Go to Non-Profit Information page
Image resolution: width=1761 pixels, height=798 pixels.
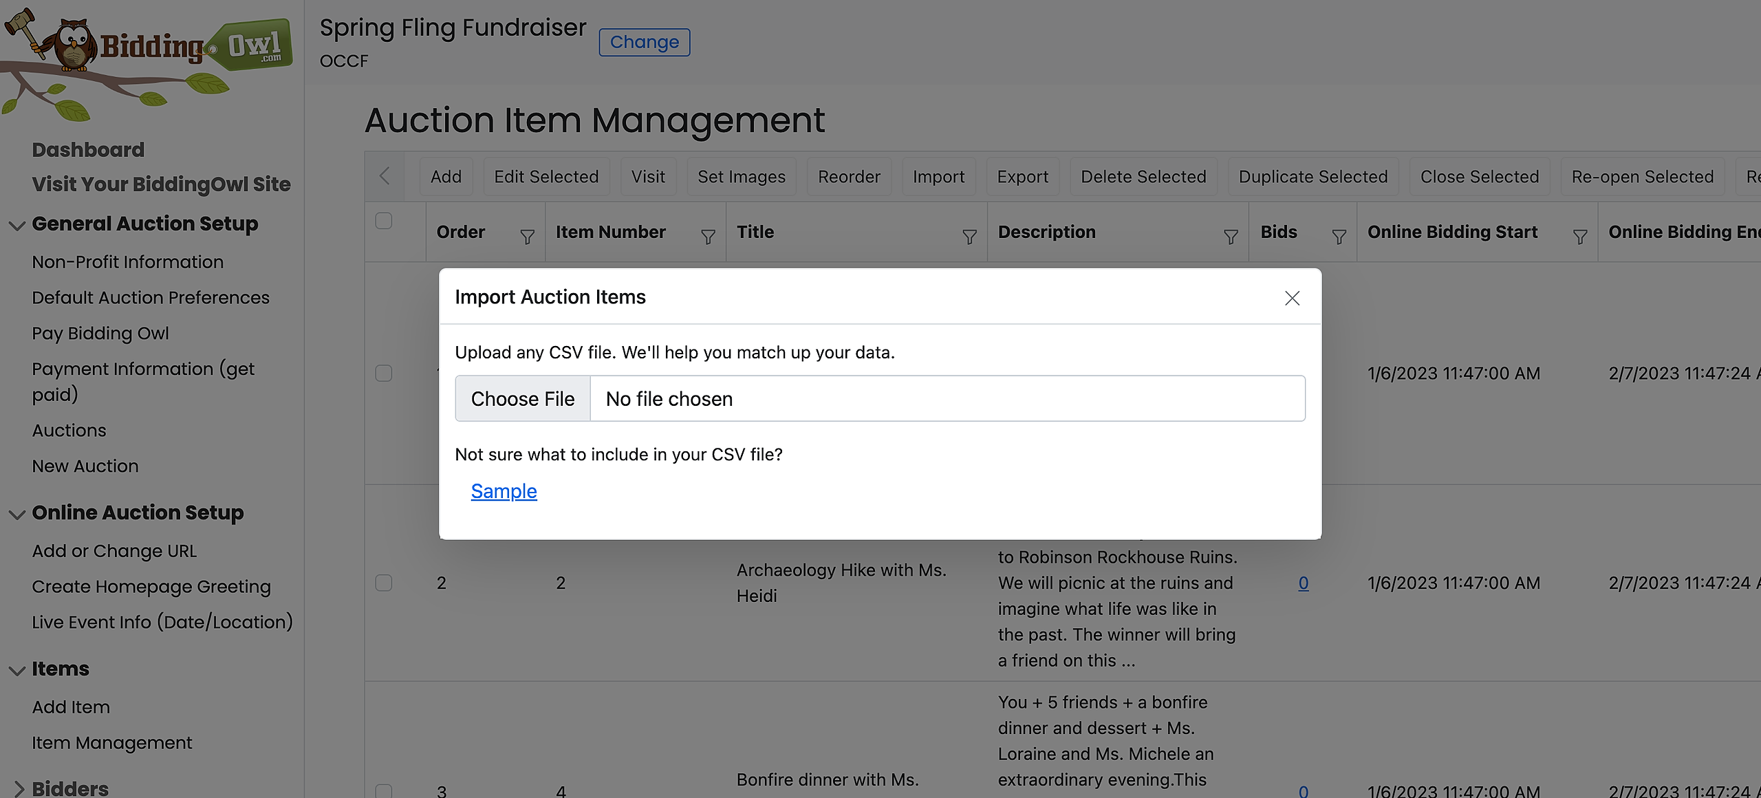(127, 262)
